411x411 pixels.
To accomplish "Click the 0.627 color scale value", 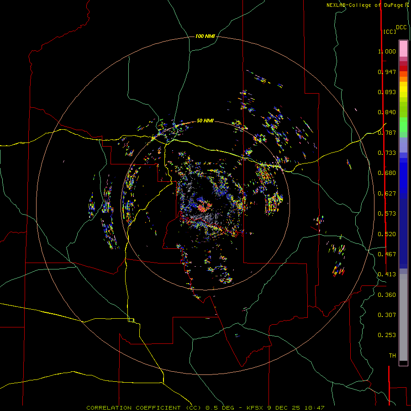I will (387, 194).
